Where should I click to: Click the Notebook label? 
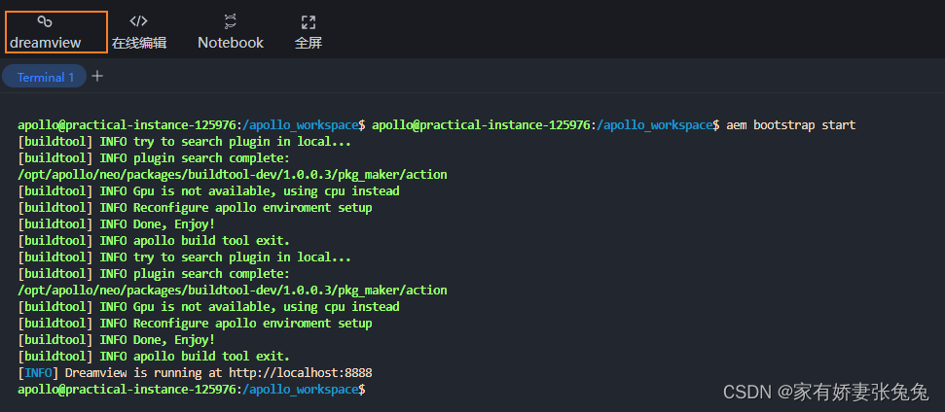231,43
